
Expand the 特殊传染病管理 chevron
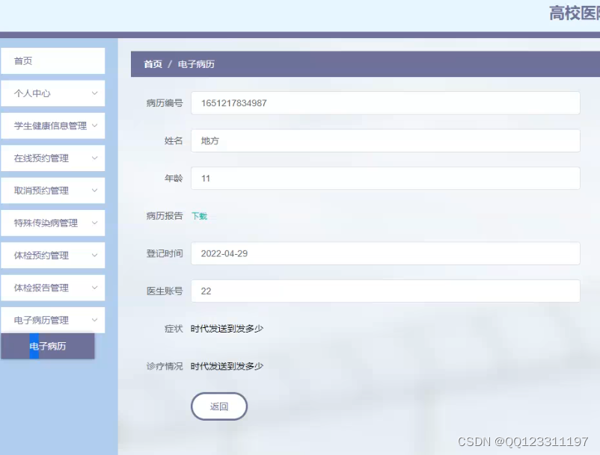click(94, 223)
